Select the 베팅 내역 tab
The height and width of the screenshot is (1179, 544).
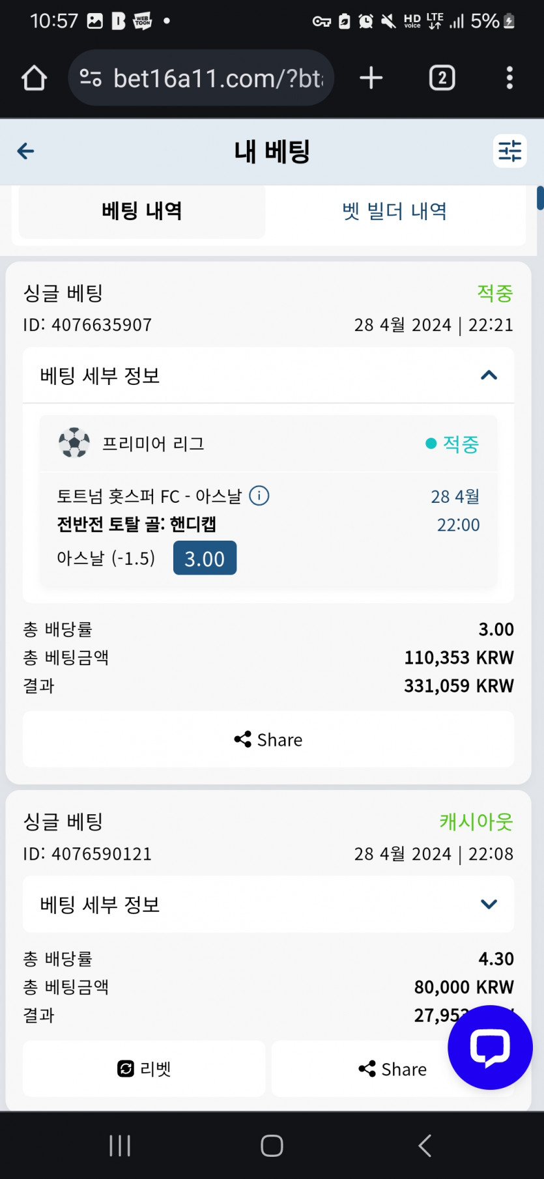click(142, 211)
